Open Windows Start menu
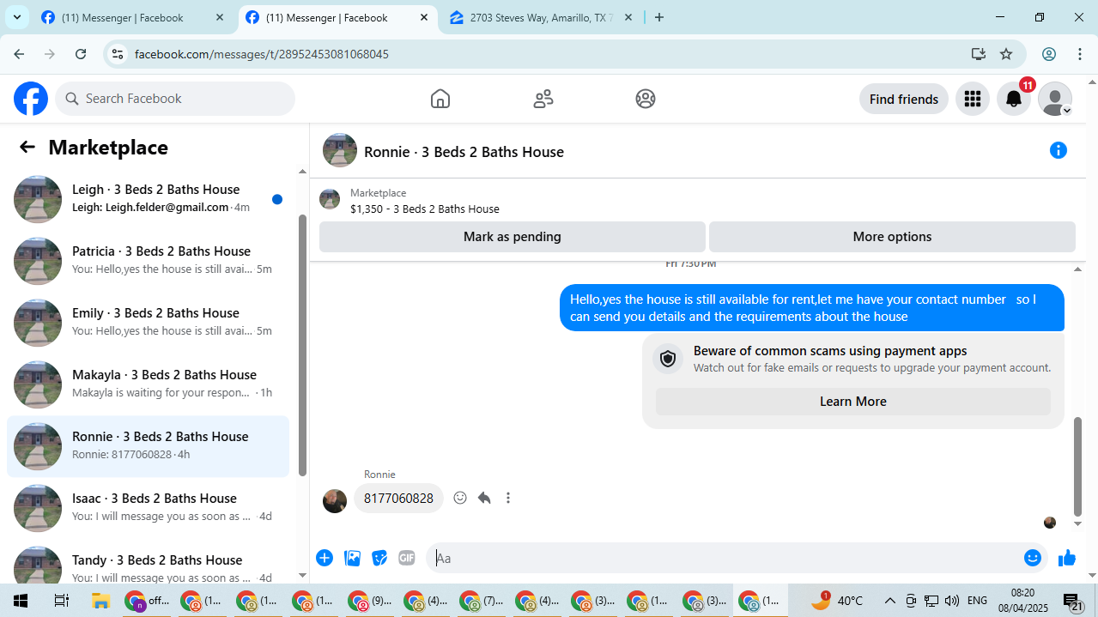Viewport: 1098px width, 617px height. pyautogui.click(x=21, y=601)
